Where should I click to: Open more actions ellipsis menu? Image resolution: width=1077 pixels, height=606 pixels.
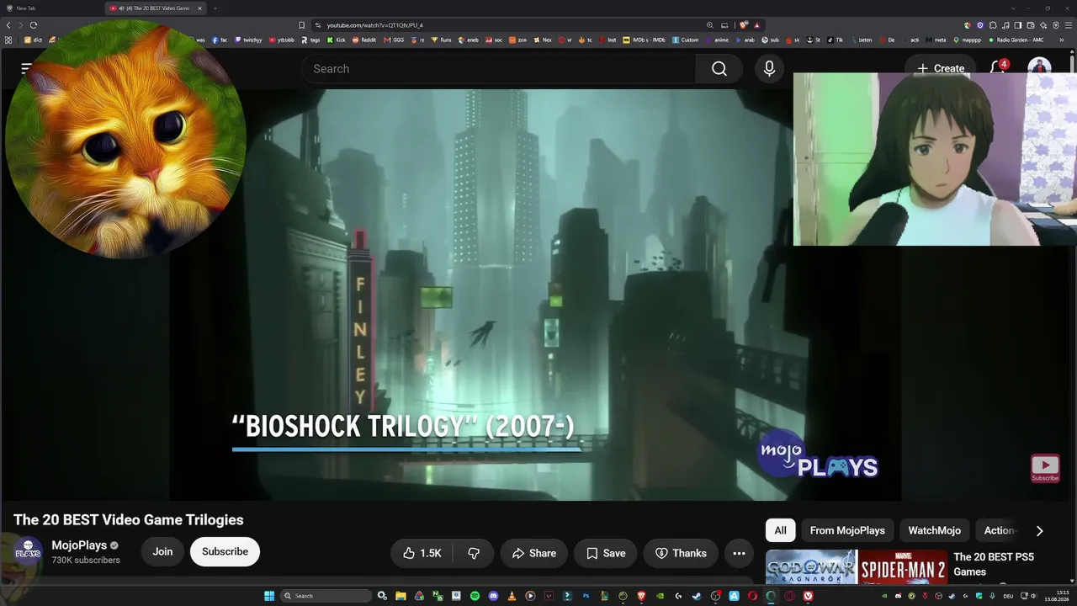739,553
